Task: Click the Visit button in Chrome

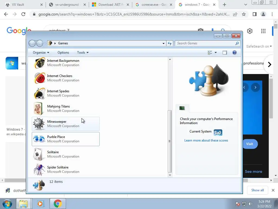Action: tap(249, 144)
